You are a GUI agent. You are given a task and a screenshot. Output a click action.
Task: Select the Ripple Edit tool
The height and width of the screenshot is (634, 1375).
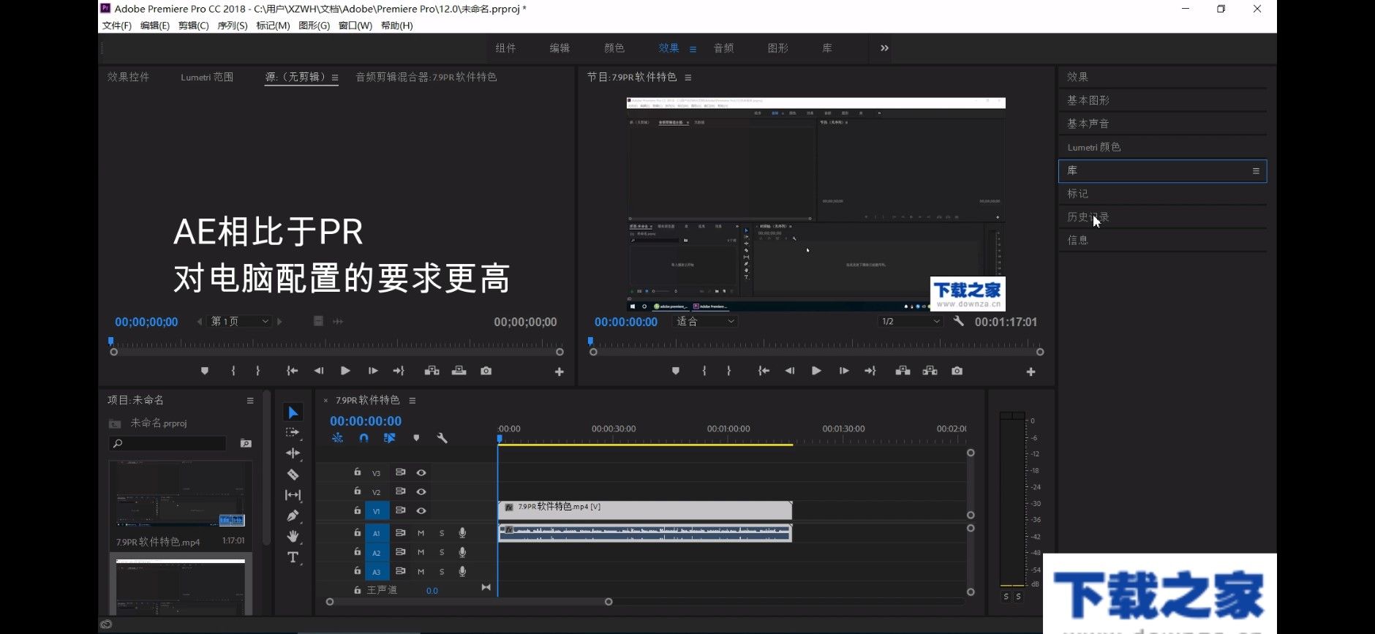293,453
